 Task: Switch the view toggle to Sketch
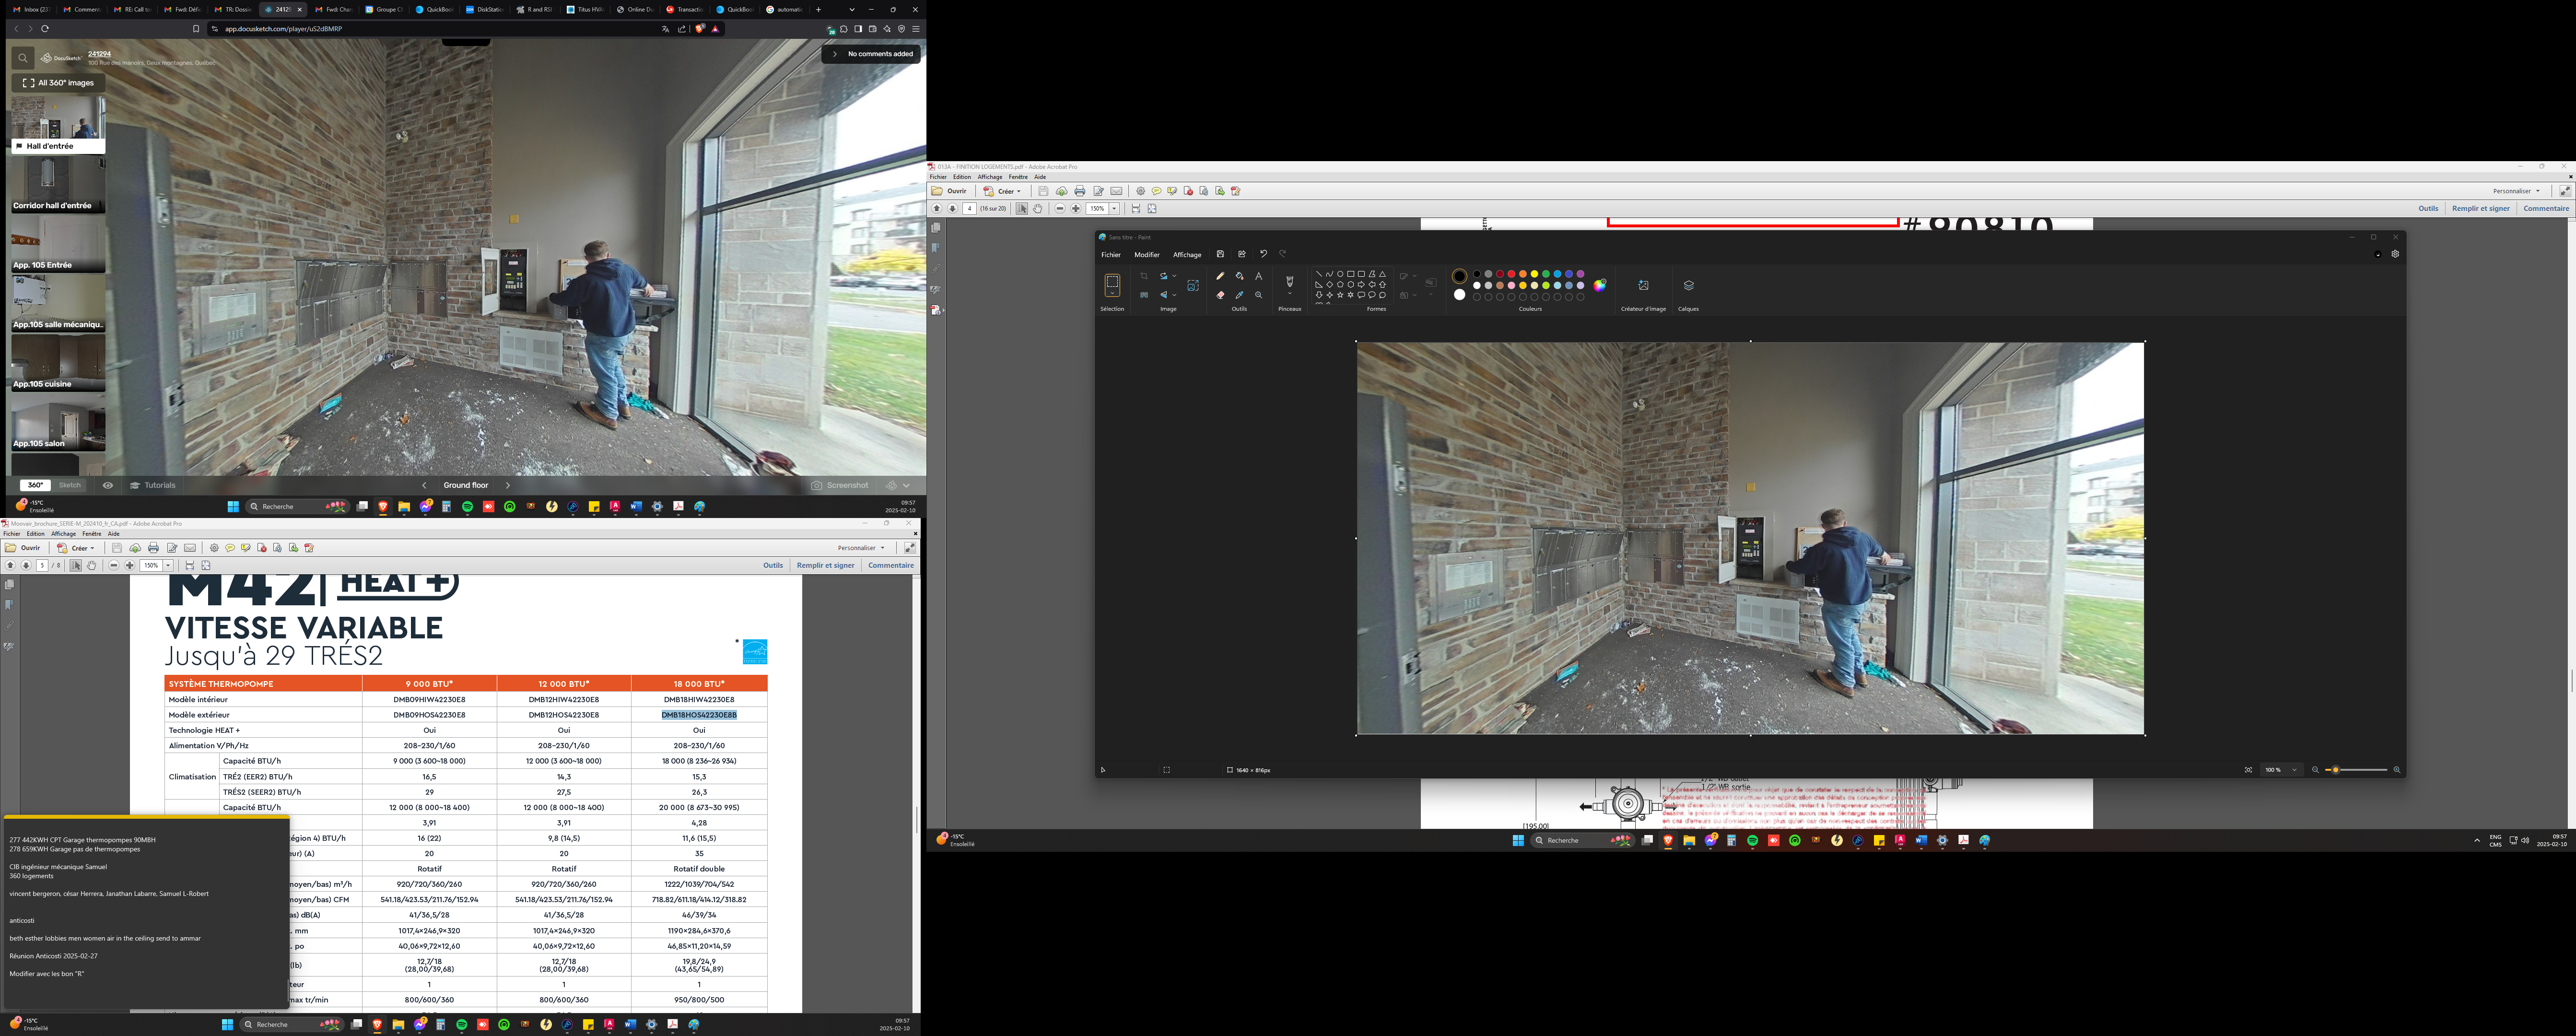(70, 486)
